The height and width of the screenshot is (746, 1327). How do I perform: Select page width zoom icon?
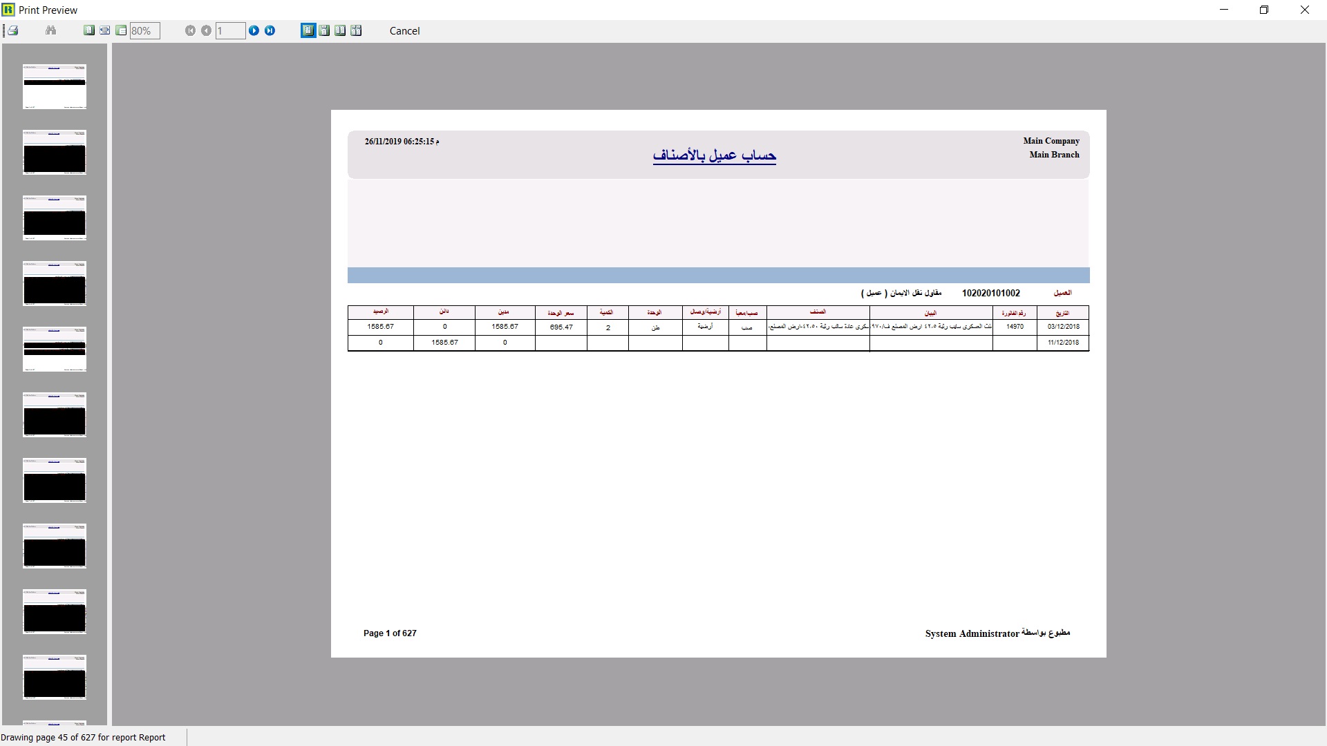(105, 30)
